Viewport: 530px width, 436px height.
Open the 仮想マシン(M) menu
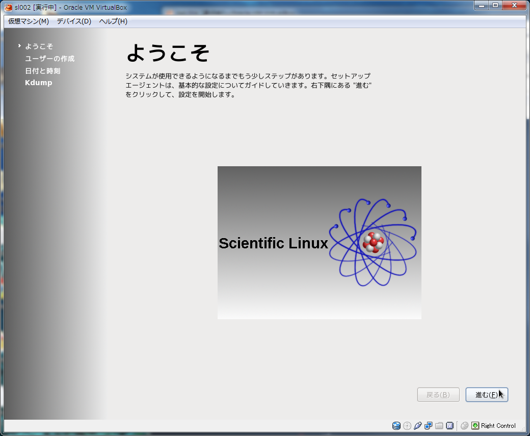[x=29, y=21]
